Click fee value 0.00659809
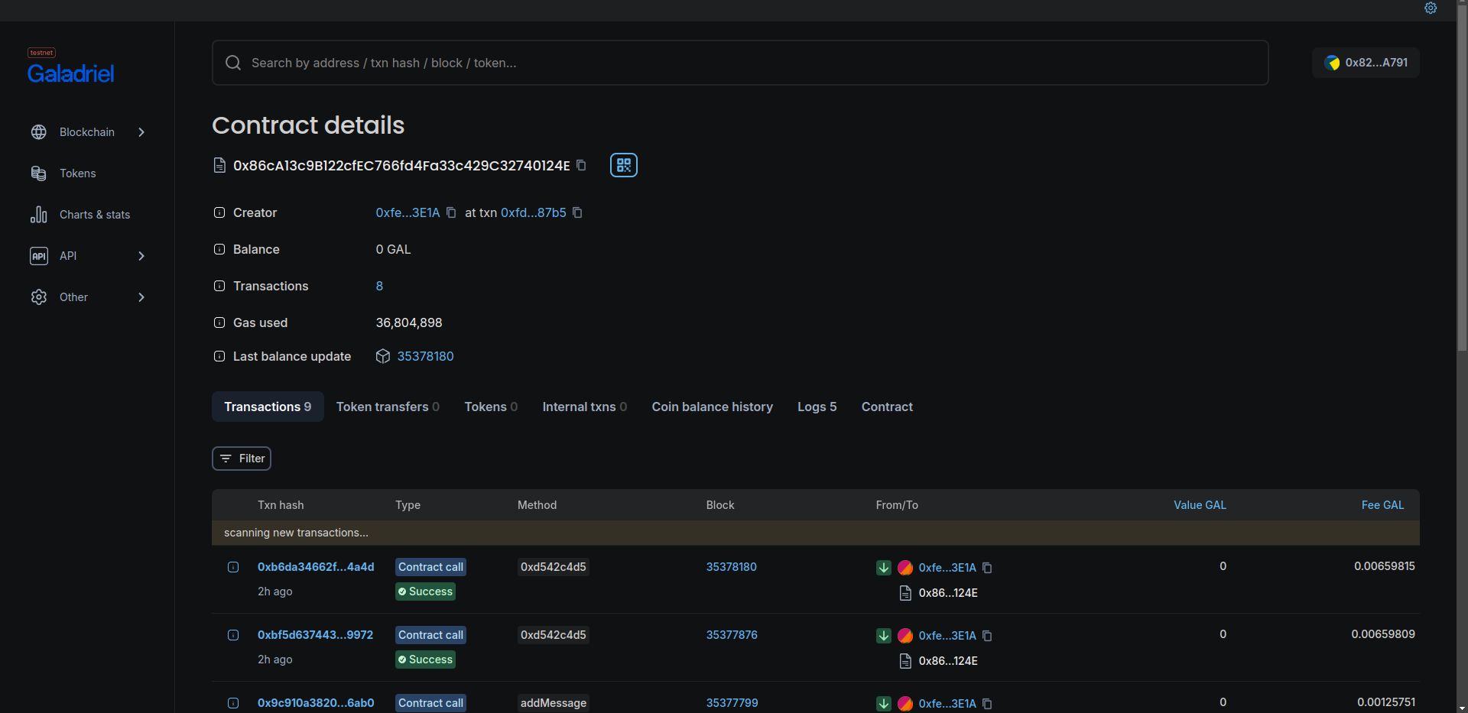The width and height of the screenshot is (1468, 713). coord(1382,634)
